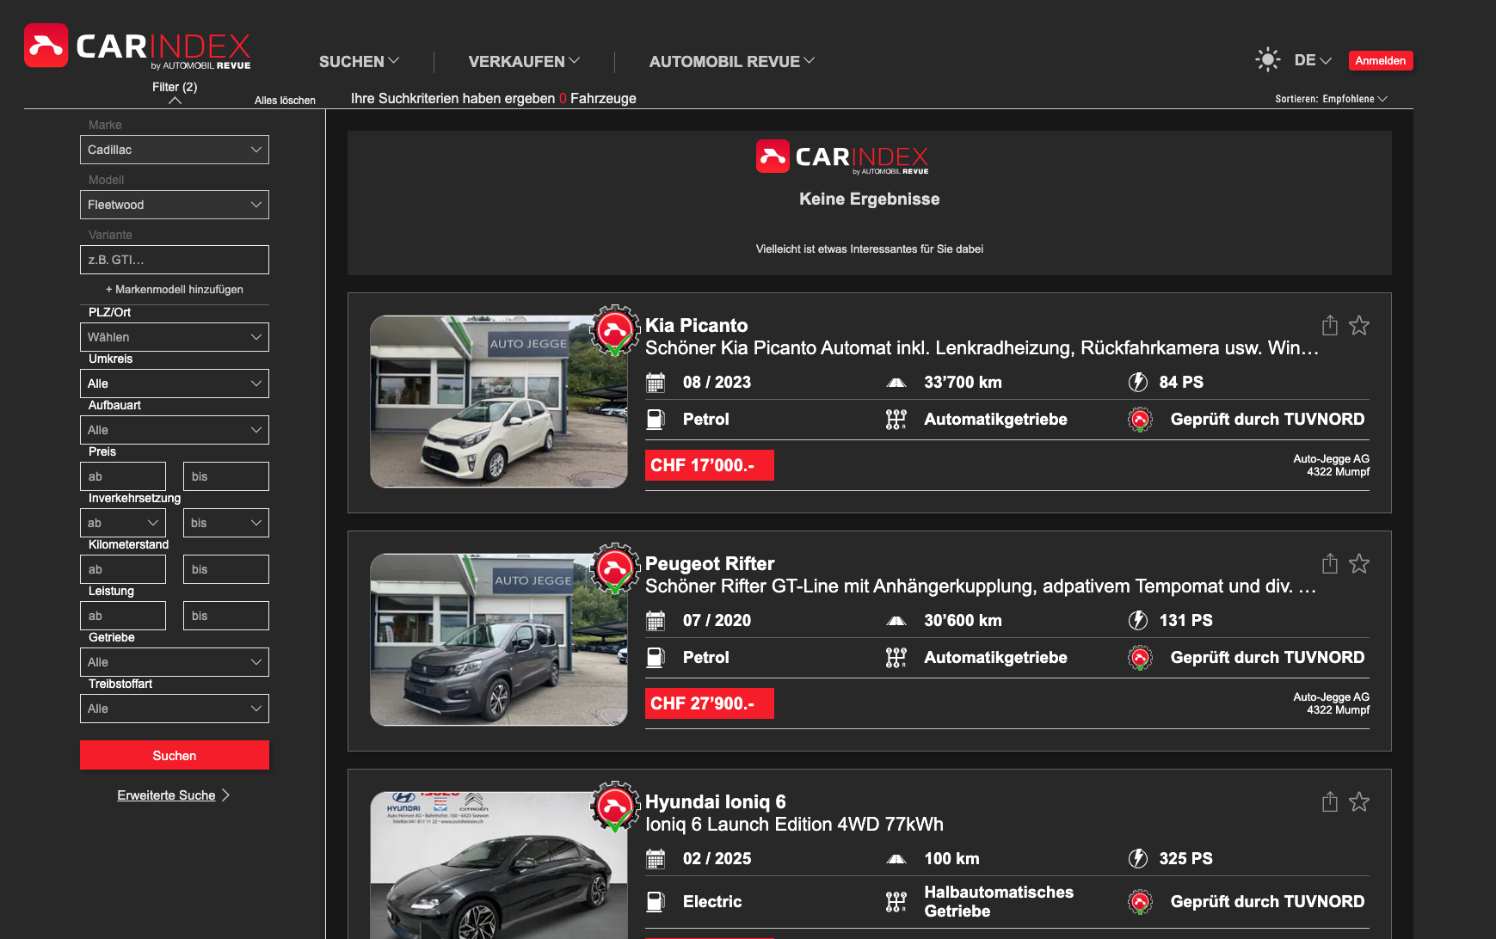Click the Anmelden login button
The height and width of the screenshot is (939, 1496).
pyautogui.click(x=1381, y=60)
